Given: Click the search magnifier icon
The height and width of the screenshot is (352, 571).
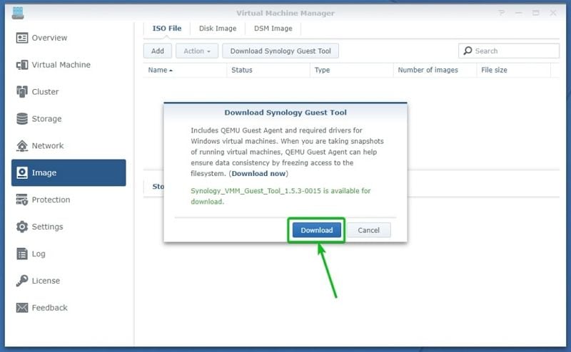Looking at the screenshot, I should pos(468,51).
